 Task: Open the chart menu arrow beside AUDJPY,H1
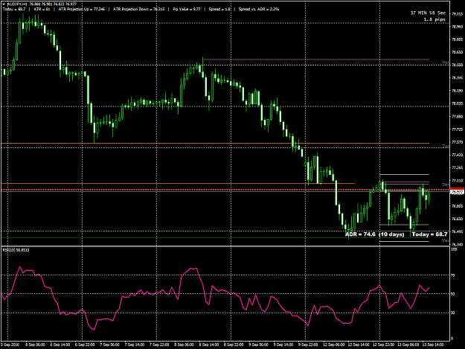4,4
